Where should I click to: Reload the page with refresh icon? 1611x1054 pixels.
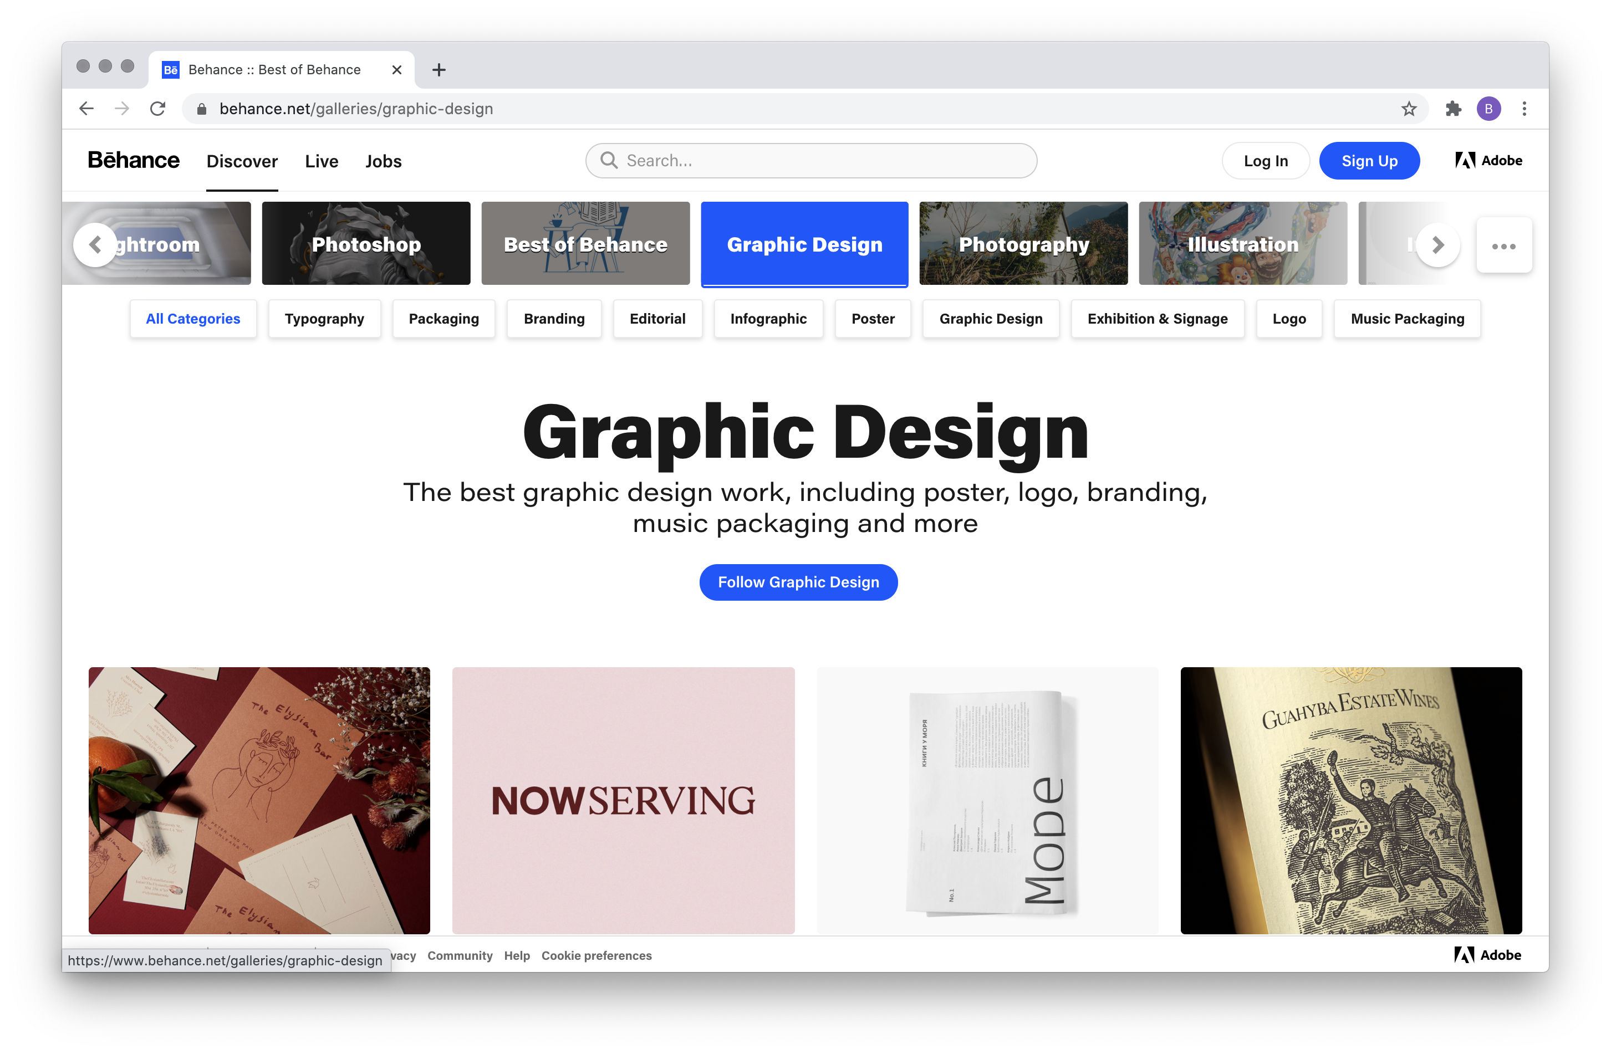click(x=157, y=108)
